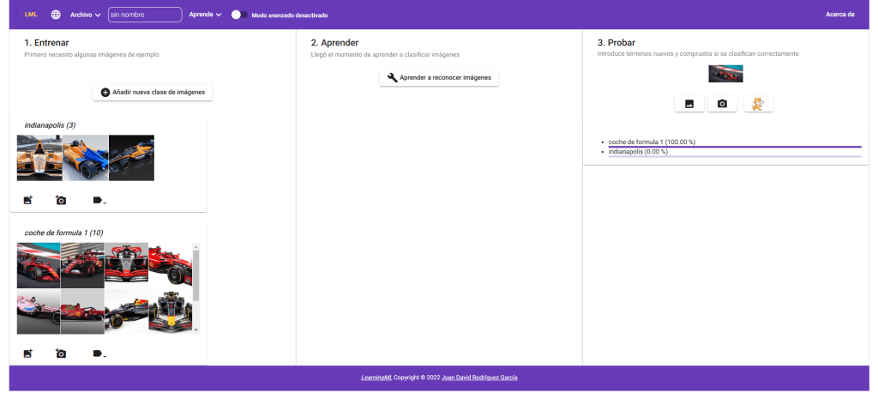Open Scratch with the cat icon
878x417 pixels.
tap(758, 104)
